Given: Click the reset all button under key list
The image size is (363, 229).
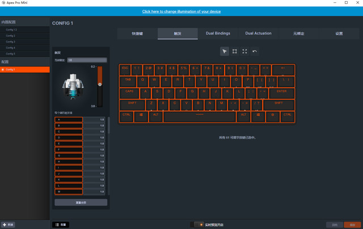Looking at the screenshot, I should [x=81, y=202].
